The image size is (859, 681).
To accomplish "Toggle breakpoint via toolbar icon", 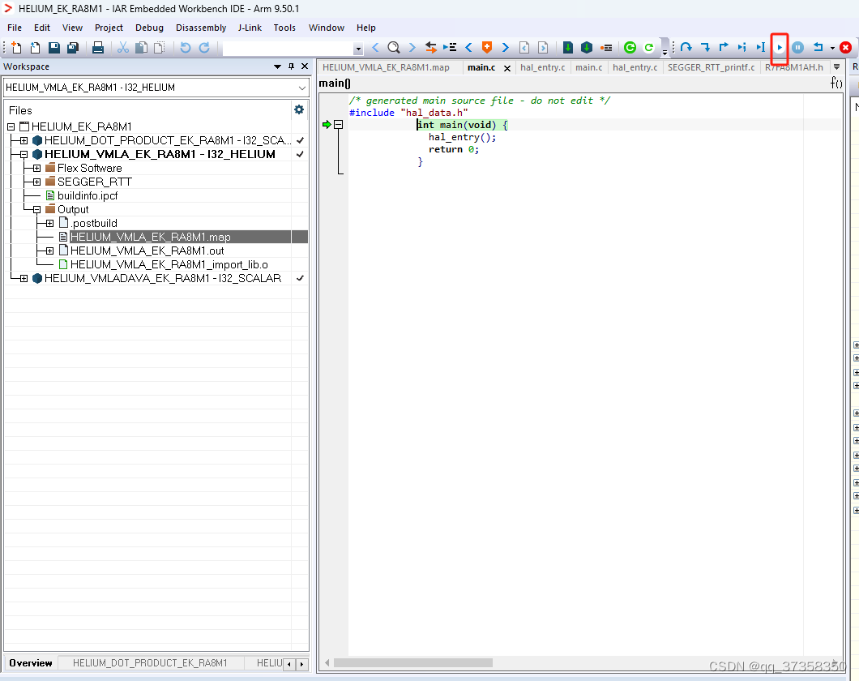I will [x=606, y=48].
